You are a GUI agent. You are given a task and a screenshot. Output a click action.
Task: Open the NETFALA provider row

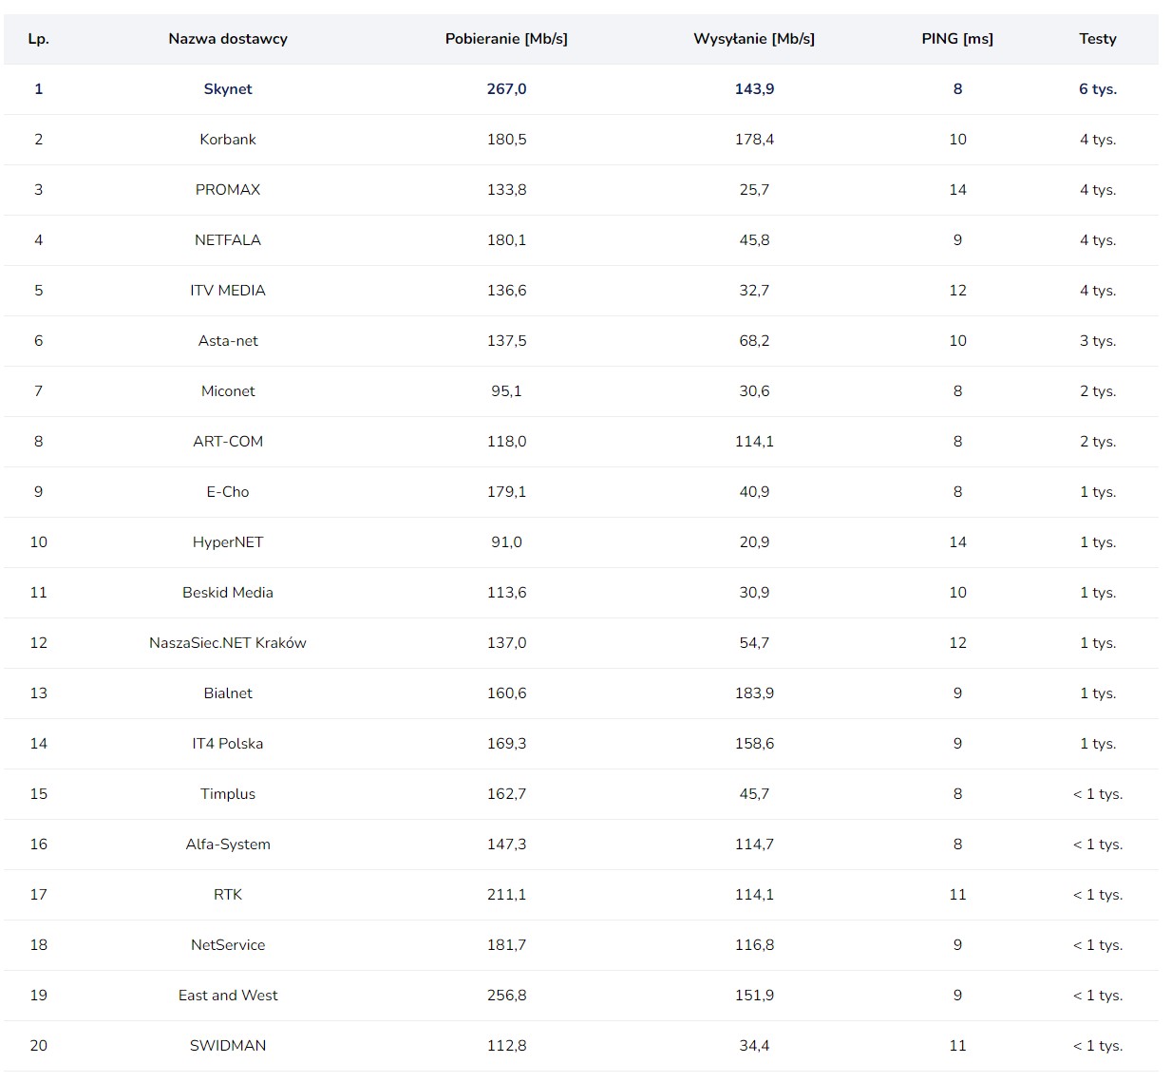click(228, 240)
